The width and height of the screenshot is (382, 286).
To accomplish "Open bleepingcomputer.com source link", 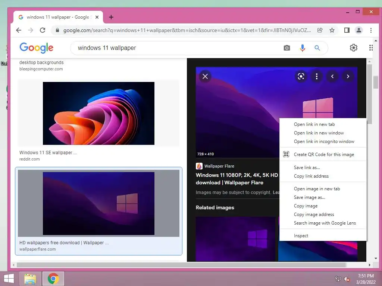I will pos(41,69).
